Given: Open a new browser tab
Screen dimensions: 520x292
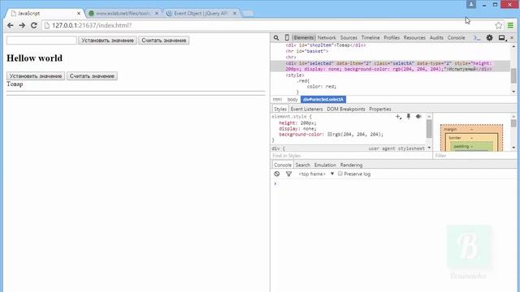Looking at the screenshot, I should 247,14.
